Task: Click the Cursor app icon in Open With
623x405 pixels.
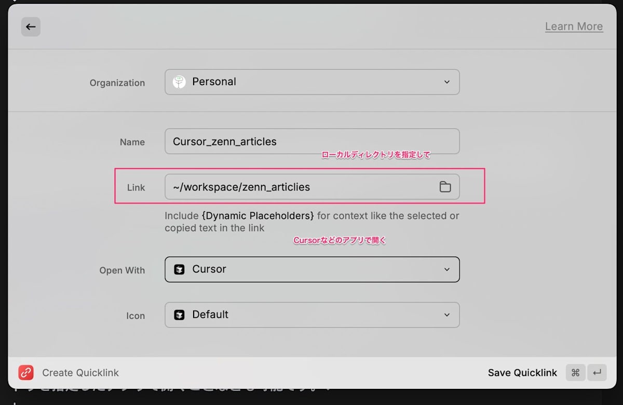Action: (179, 269)
